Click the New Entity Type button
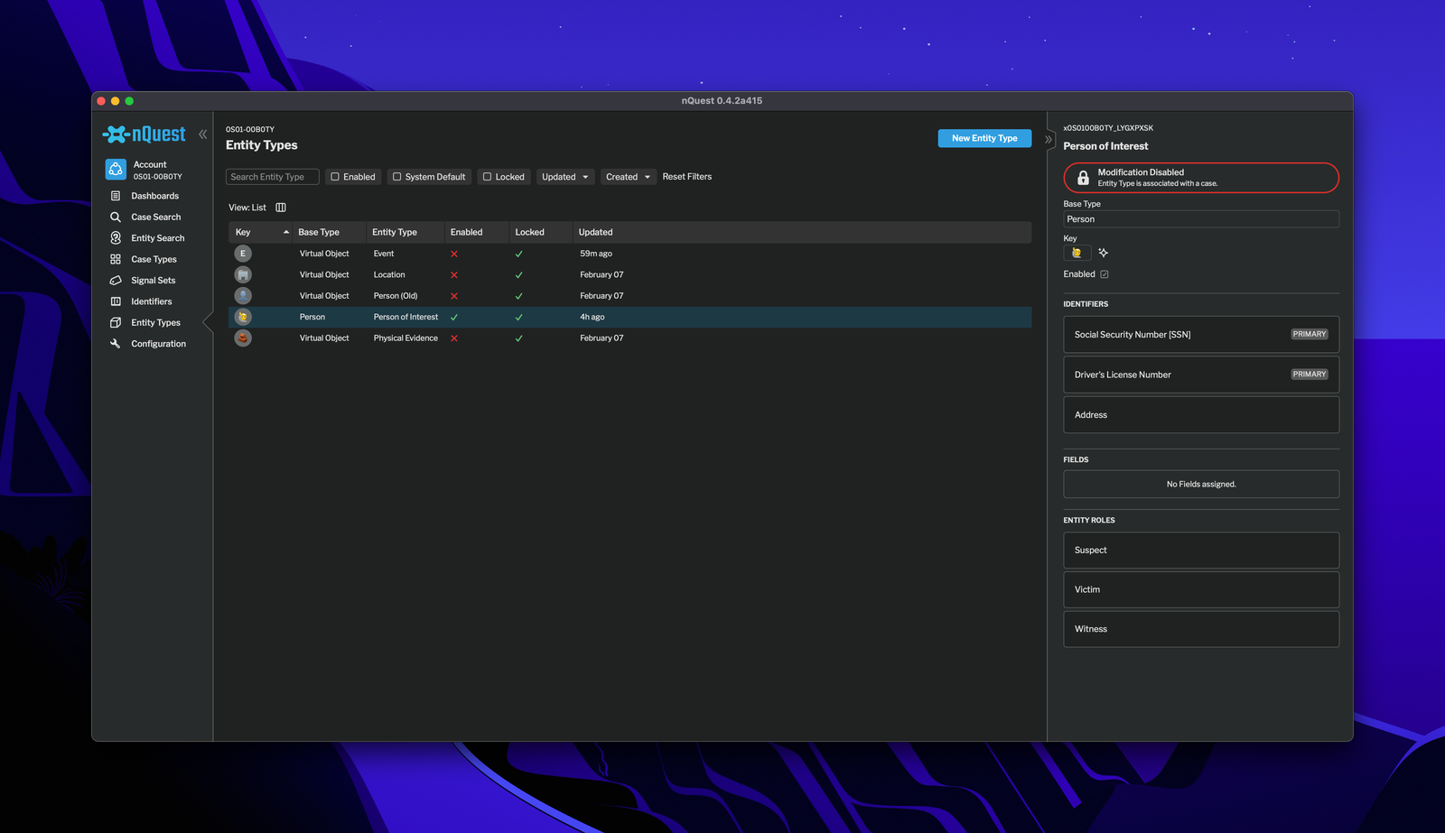The width and height of the screenshot is (1445, 833). tap(984, 138)
